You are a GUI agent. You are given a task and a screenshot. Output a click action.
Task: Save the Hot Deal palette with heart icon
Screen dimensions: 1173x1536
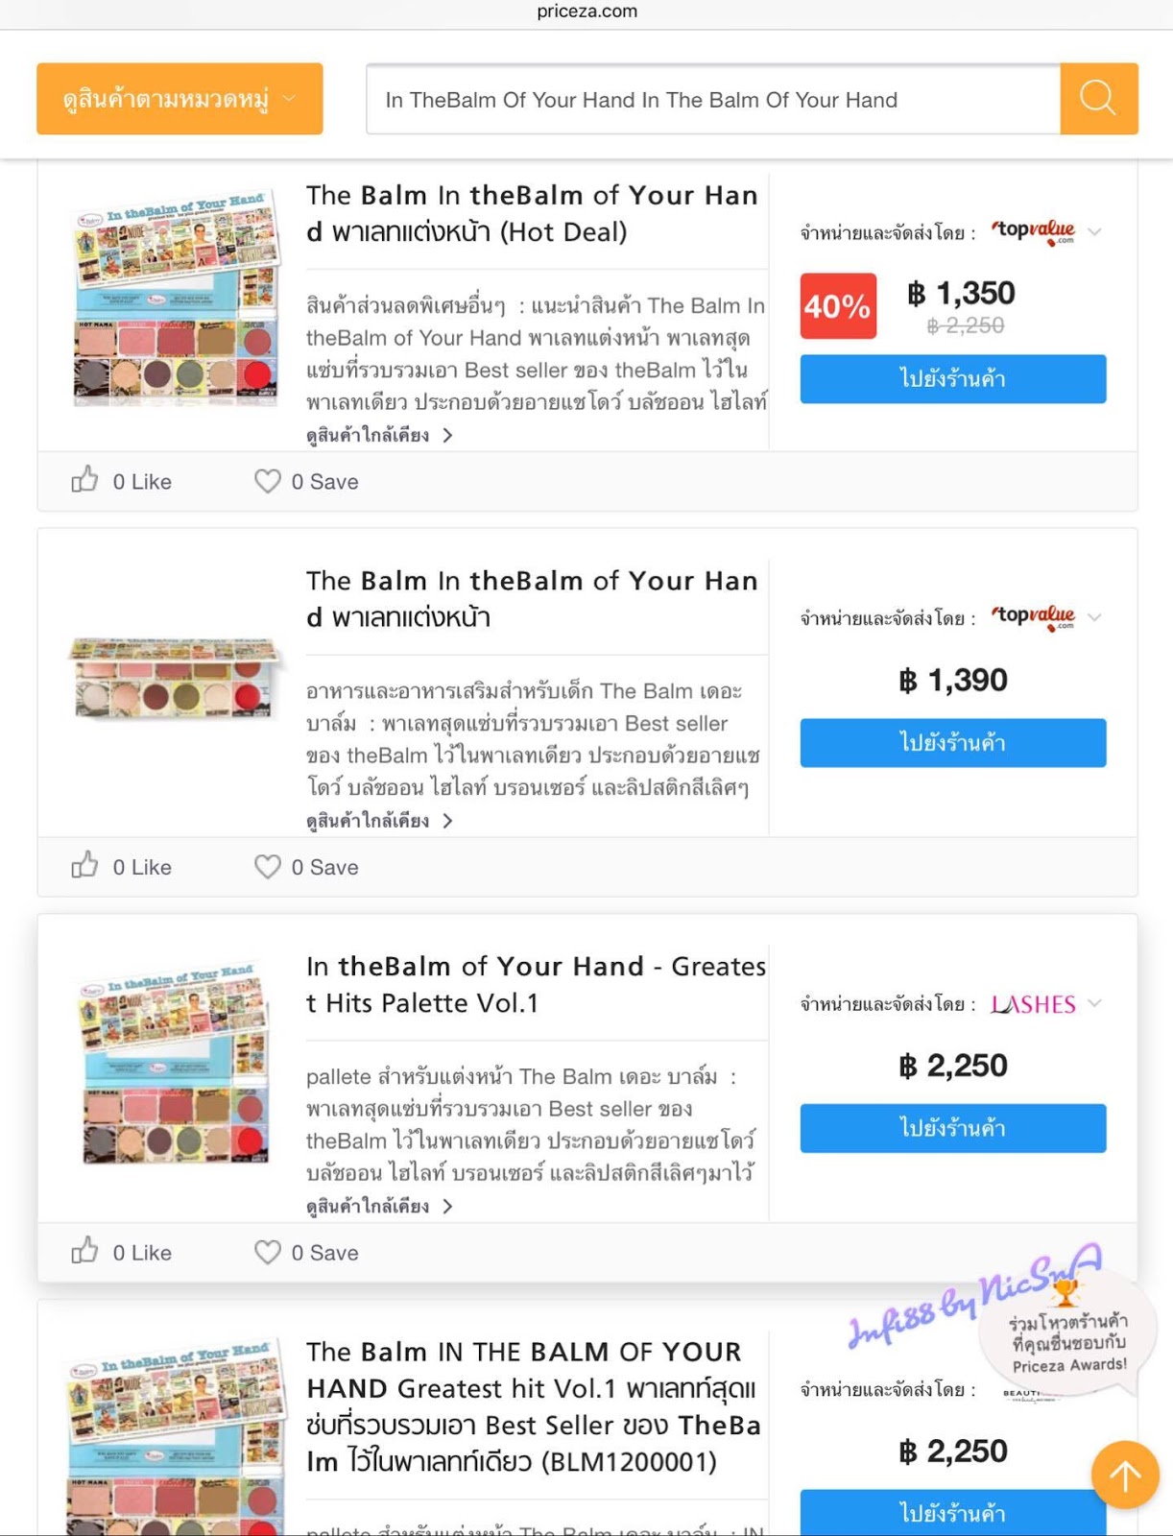click(306, 481)
